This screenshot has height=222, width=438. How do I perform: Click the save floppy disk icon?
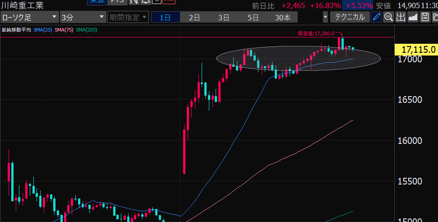pyautogui.click(x=424, y=18)
